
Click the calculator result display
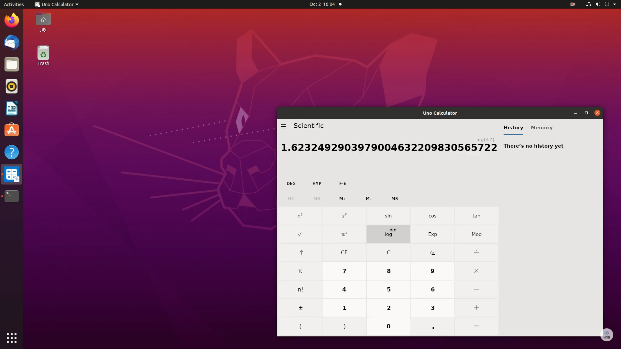pyautogui.click(x=388, y=148)
